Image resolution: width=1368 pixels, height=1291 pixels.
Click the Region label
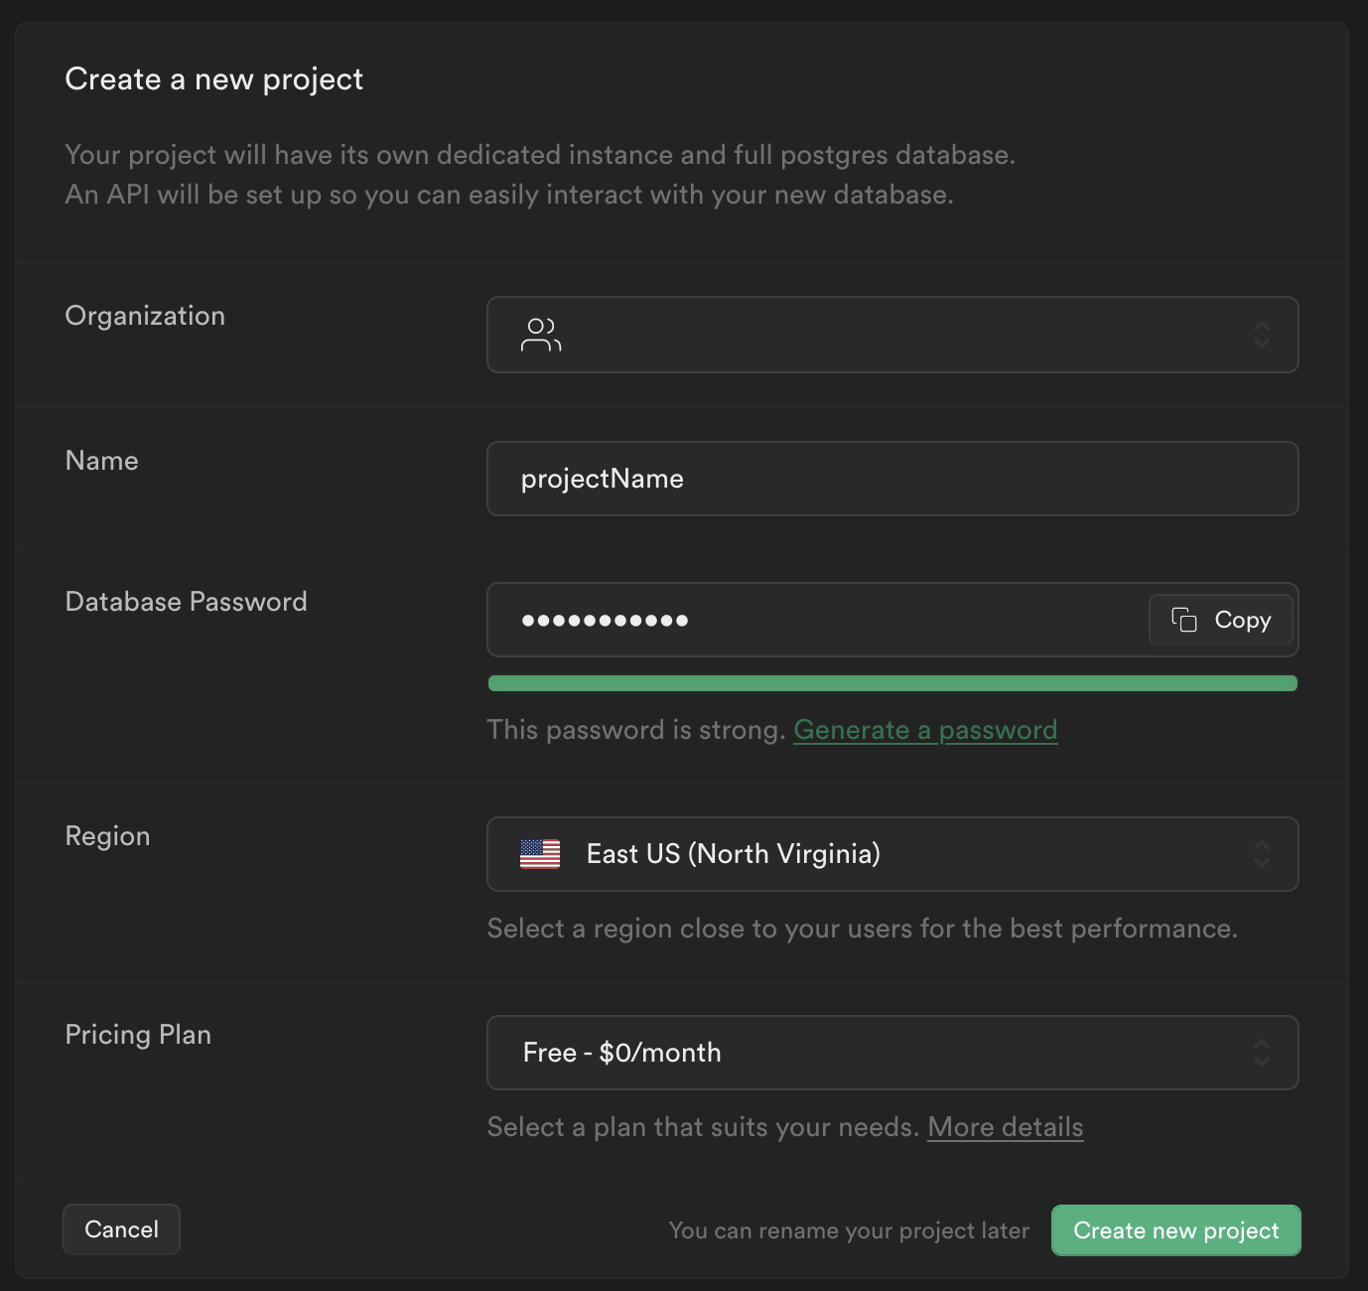click(107, 836)
